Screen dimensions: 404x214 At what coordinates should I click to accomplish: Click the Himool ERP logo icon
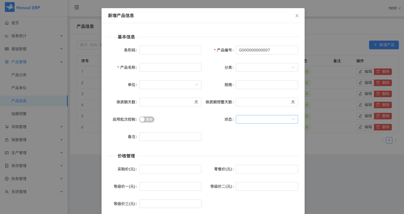(10, 7)
